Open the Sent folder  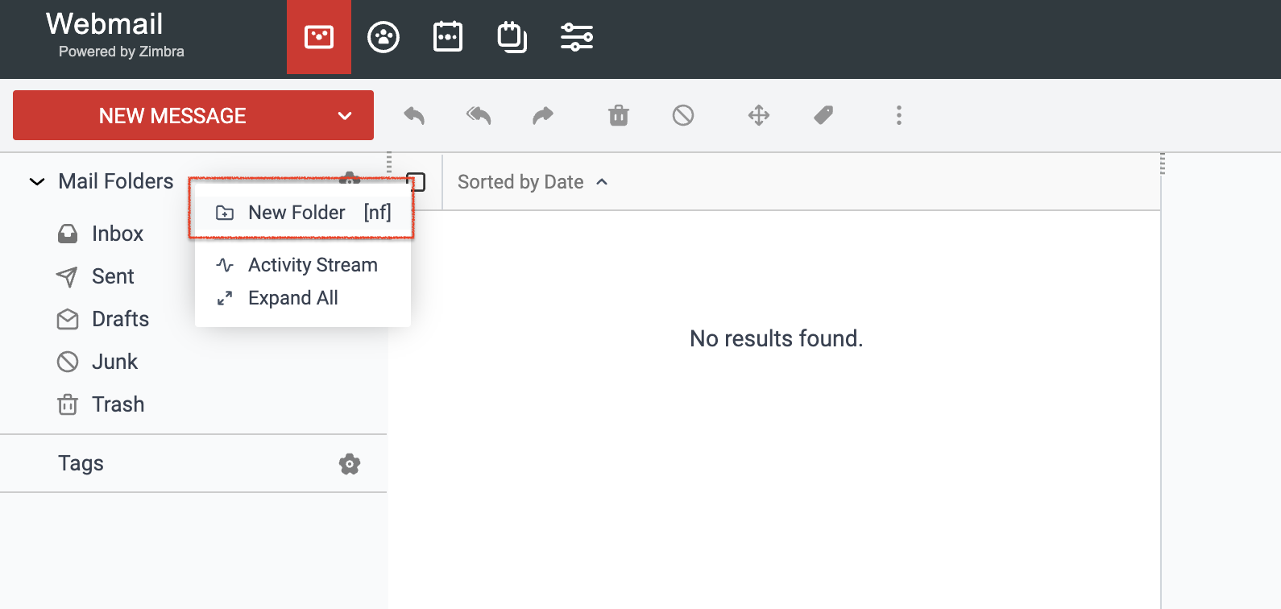pyautogui.click(x=113, y=276)
